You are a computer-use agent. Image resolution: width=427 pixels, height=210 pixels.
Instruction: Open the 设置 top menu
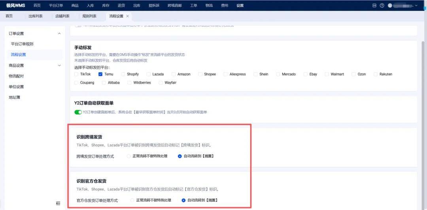(240, 6)
